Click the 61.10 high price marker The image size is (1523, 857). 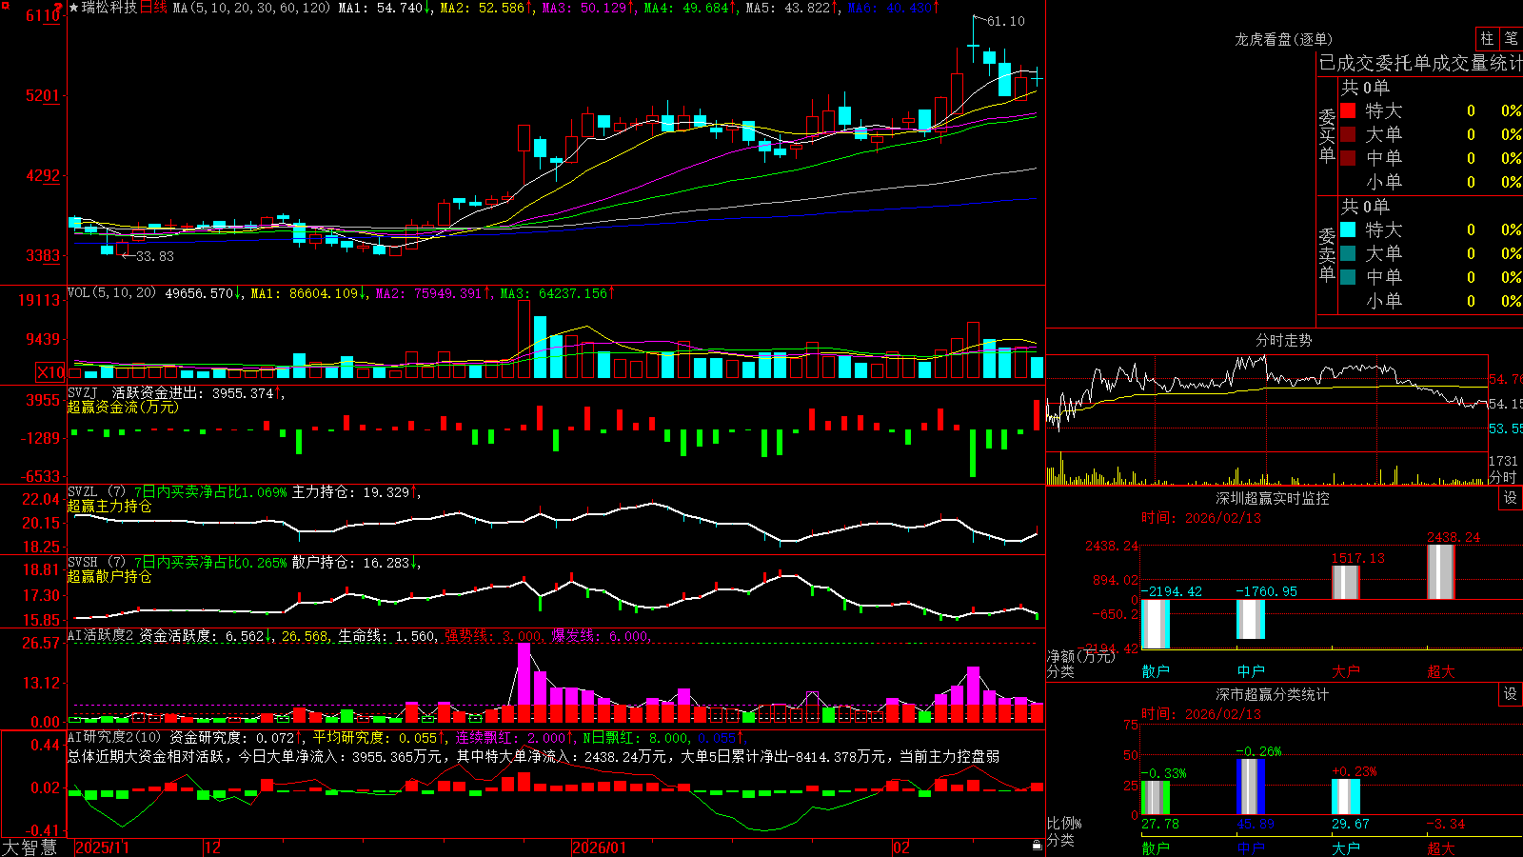click(x=1006, y=21)
